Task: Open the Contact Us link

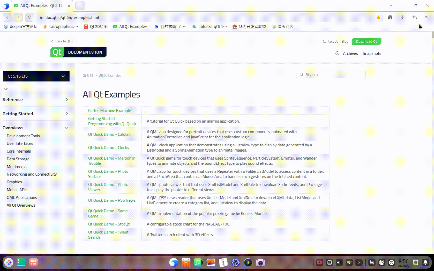Action: [x=330, y=41]
